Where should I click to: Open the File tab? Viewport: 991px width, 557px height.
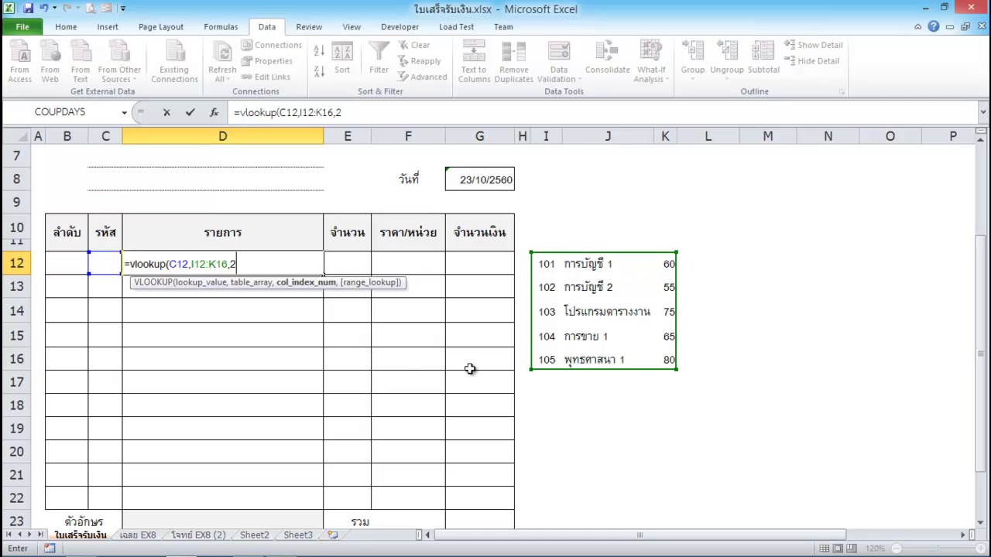(x=22, y=26)
